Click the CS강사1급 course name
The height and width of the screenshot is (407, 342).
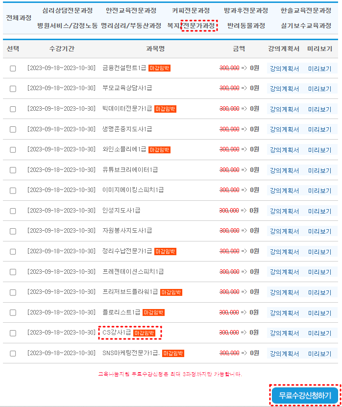(x=117, y=333)
